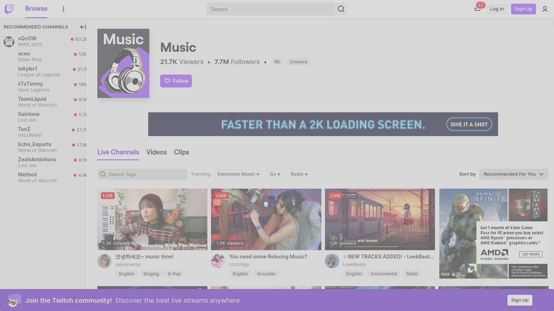Click the search magnifier button

coord(341,9)
